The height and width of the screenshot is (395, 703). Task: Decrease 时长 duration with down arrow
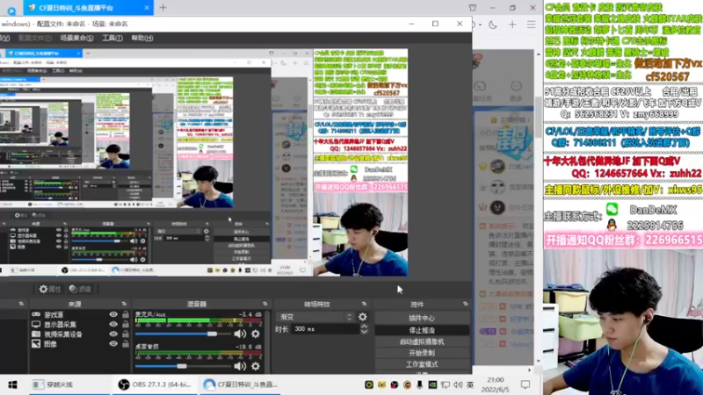[x=364, y=332]
